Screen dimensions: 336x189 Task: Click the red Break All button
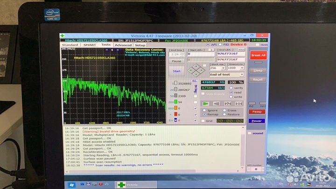point(258,55)
